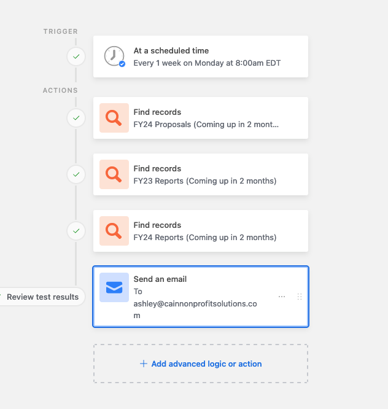Expand the FY24 Proposals Find records step
The width and height of the screenshot is (388, 409).
point(201,118)
